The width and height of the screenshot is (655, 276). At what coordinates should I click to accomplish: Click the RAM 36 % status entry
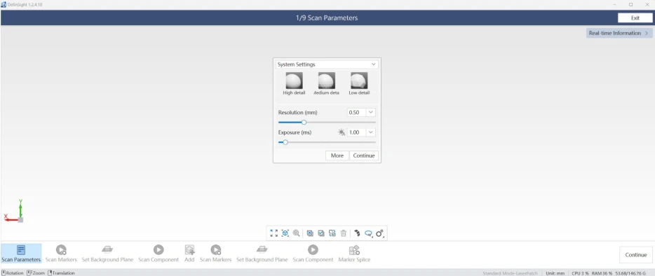pos(602,273)
